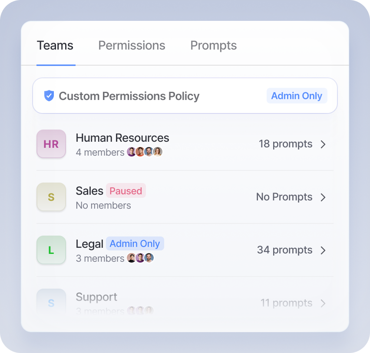370x353 pixels.
Task: Switch to the Prompts tab
Action: point(213,46)
